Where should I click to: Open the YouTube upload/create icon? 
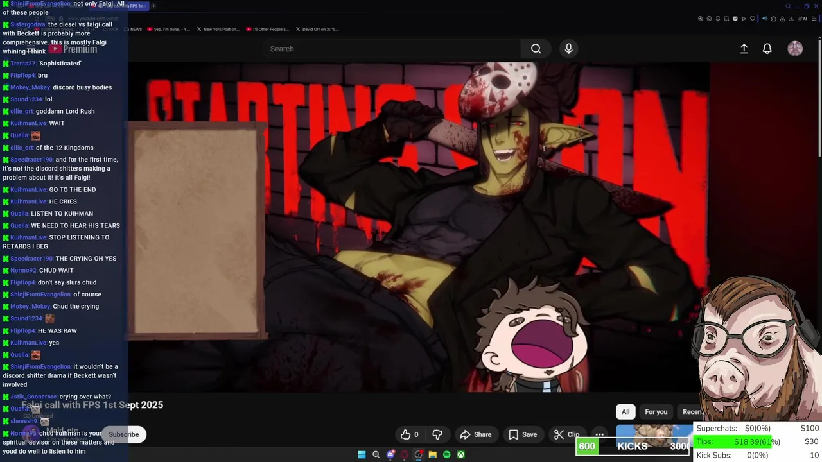coord(744,49)
